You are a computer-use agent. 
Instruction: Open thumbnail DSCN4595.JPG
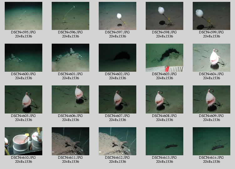pyautogui.click(x=23, y=16)
